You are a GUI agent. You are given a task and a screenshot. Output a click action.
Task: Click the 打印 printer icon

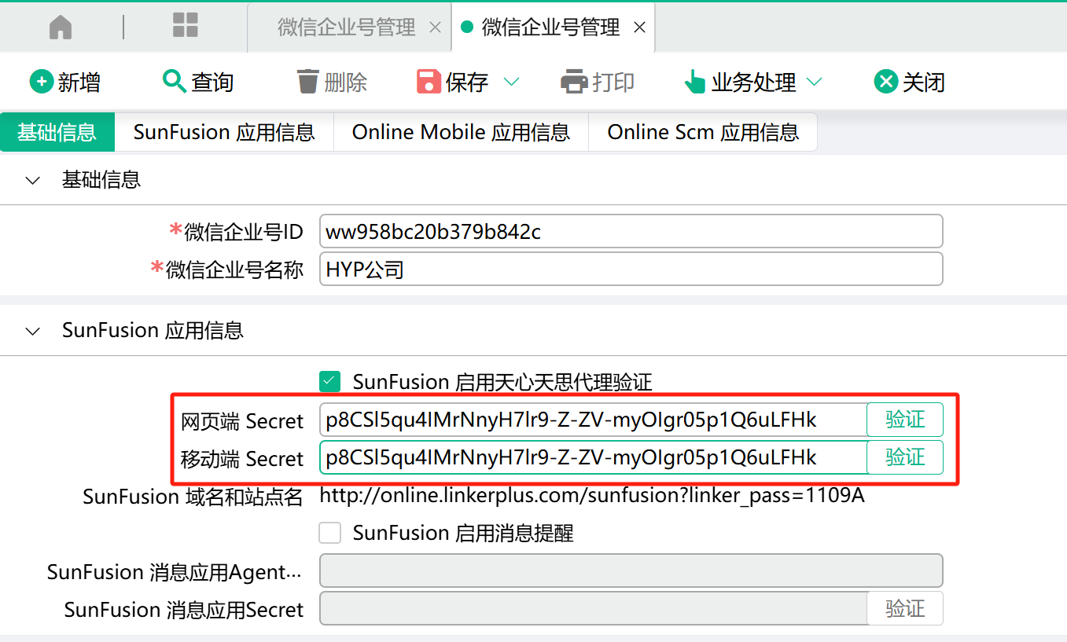pyautogui.click(x=574, y=82)
